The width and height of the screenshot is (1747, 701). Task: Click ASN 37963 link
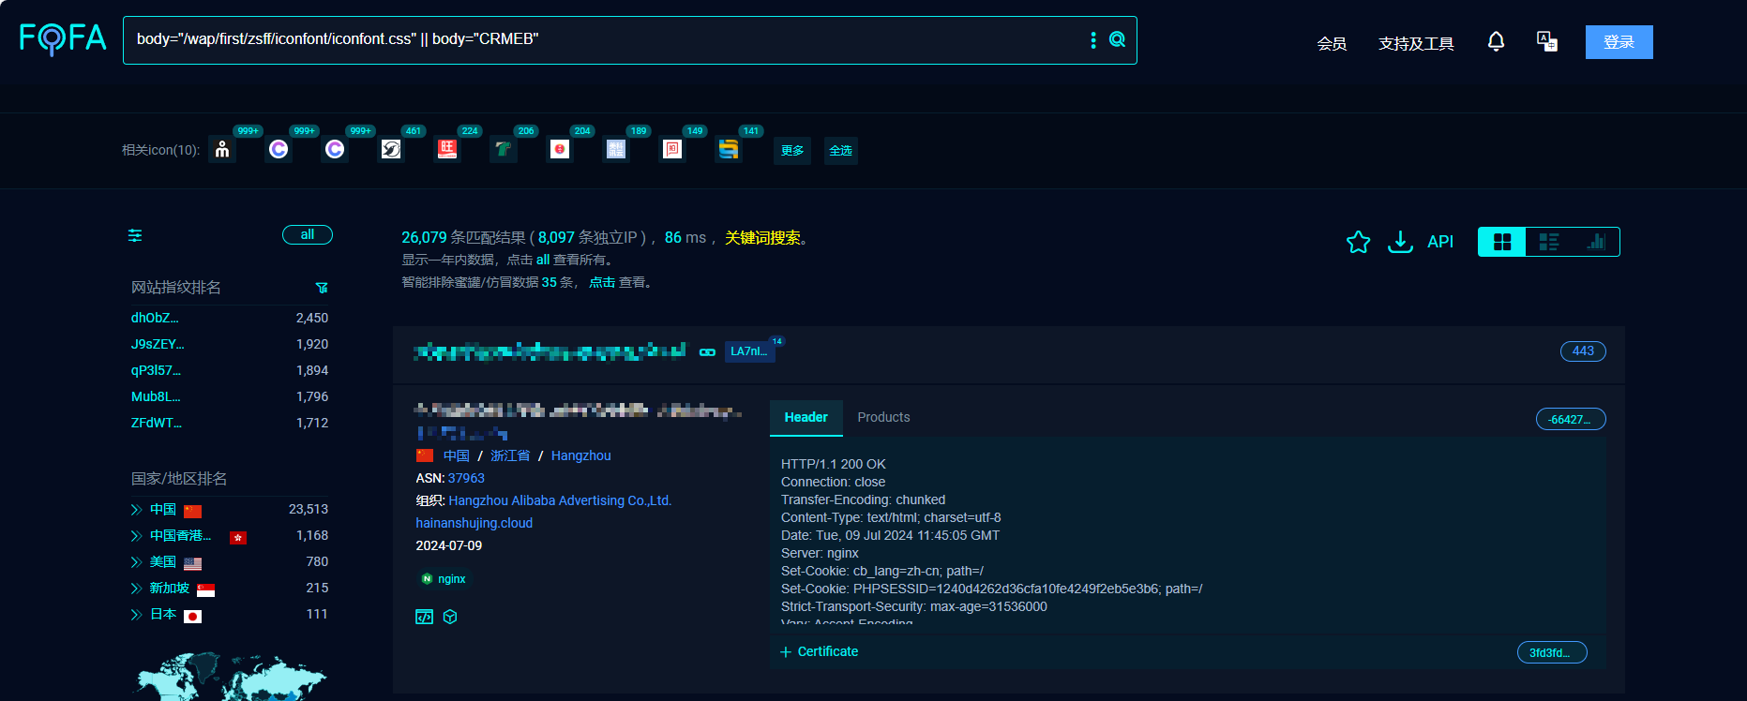coord(466,478)
